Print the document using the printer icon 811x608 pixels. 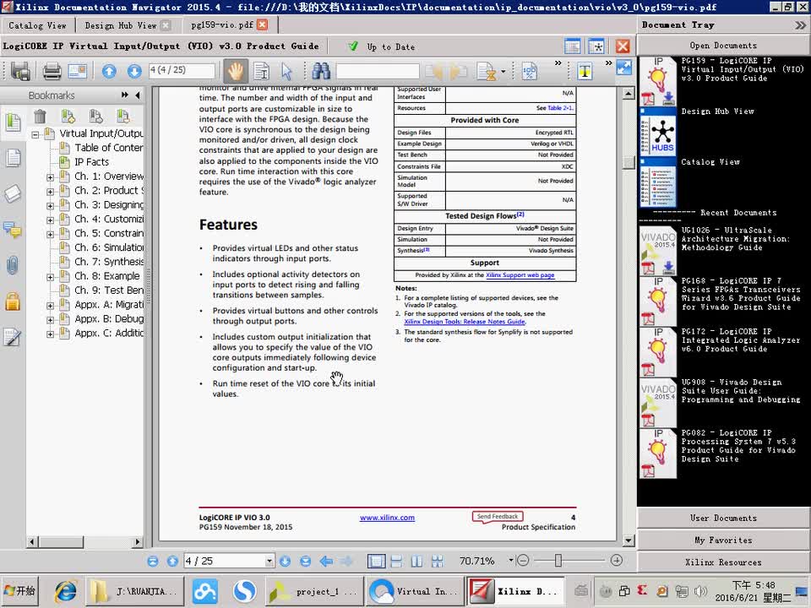(x=52, y=71)
